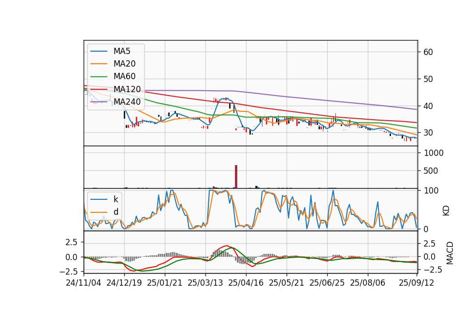Image resolution: width=464 pixels, height=333 pixels.
Task: Click the volume axis value 1000
Action: point(434,153)
